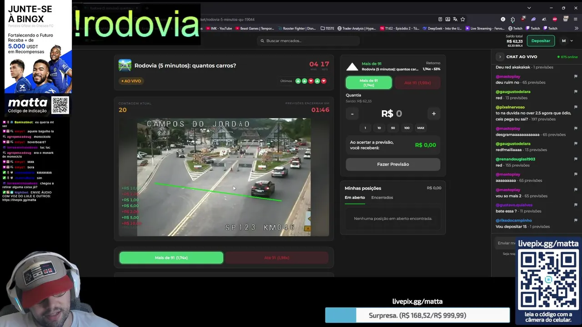Flag the @gustavo.quialves chat message
Image resolution: width=582 pixels, height=327 pixels.
click(x=576, y=205)
